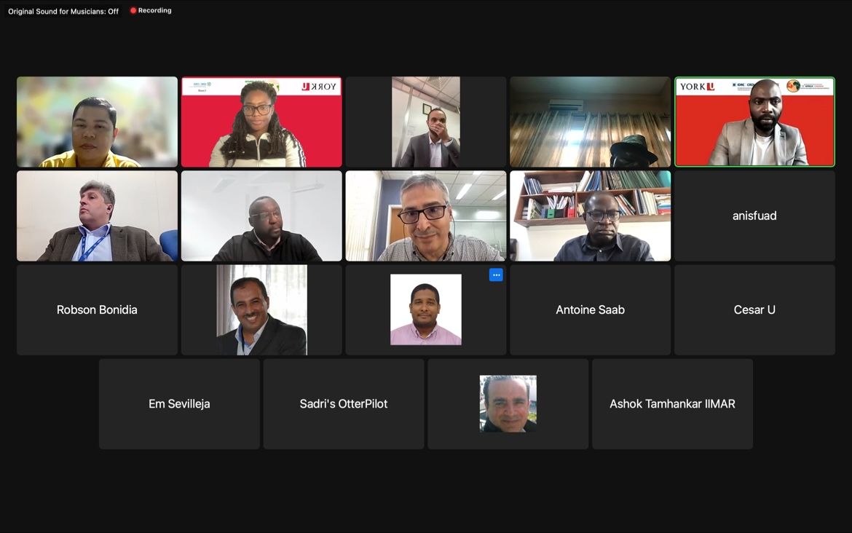Click profile photo of man in pink shirt
This screenshot has width=852, height=533.
[x=426, y=309]
